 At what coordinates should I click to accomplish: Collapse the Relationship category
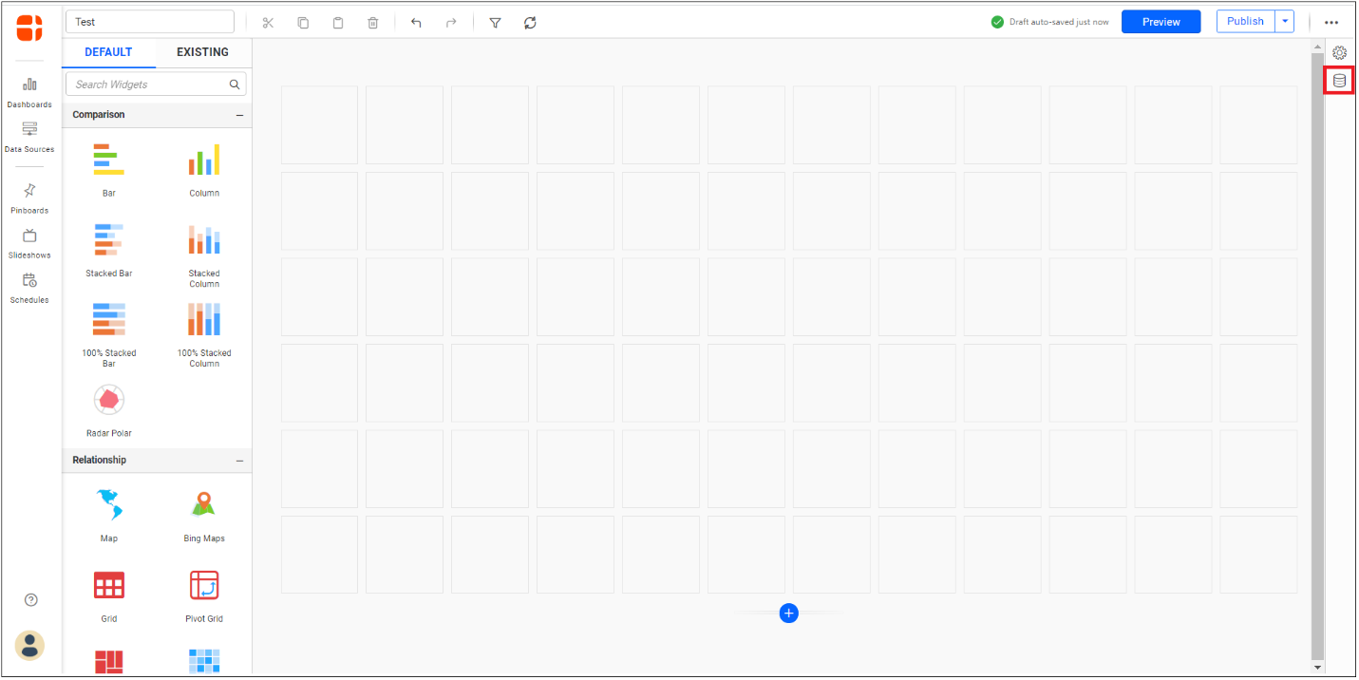click(239, 461)
